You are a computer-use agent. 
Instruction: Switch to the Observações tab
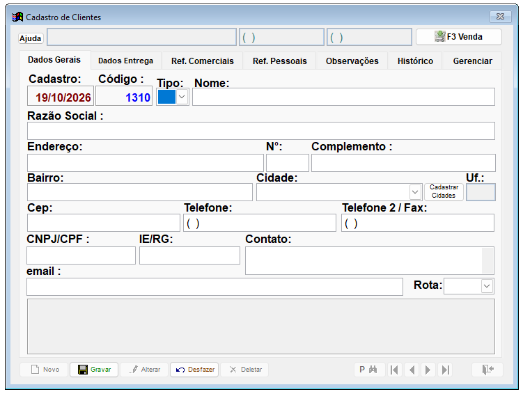click(x=352, y=61)
